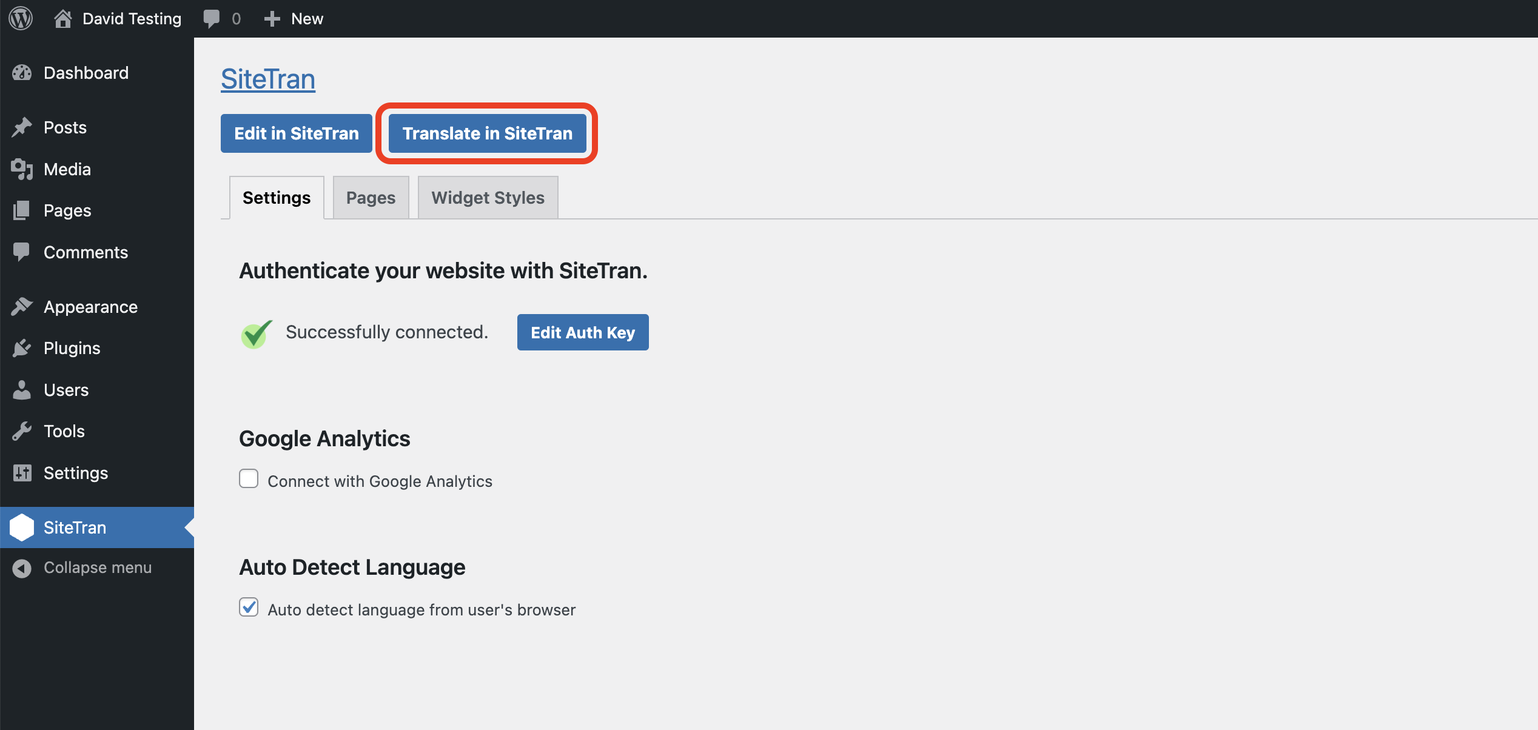
Task: Go to the Plugins menu
Action: pyautogui.click(x=97, y=348)
